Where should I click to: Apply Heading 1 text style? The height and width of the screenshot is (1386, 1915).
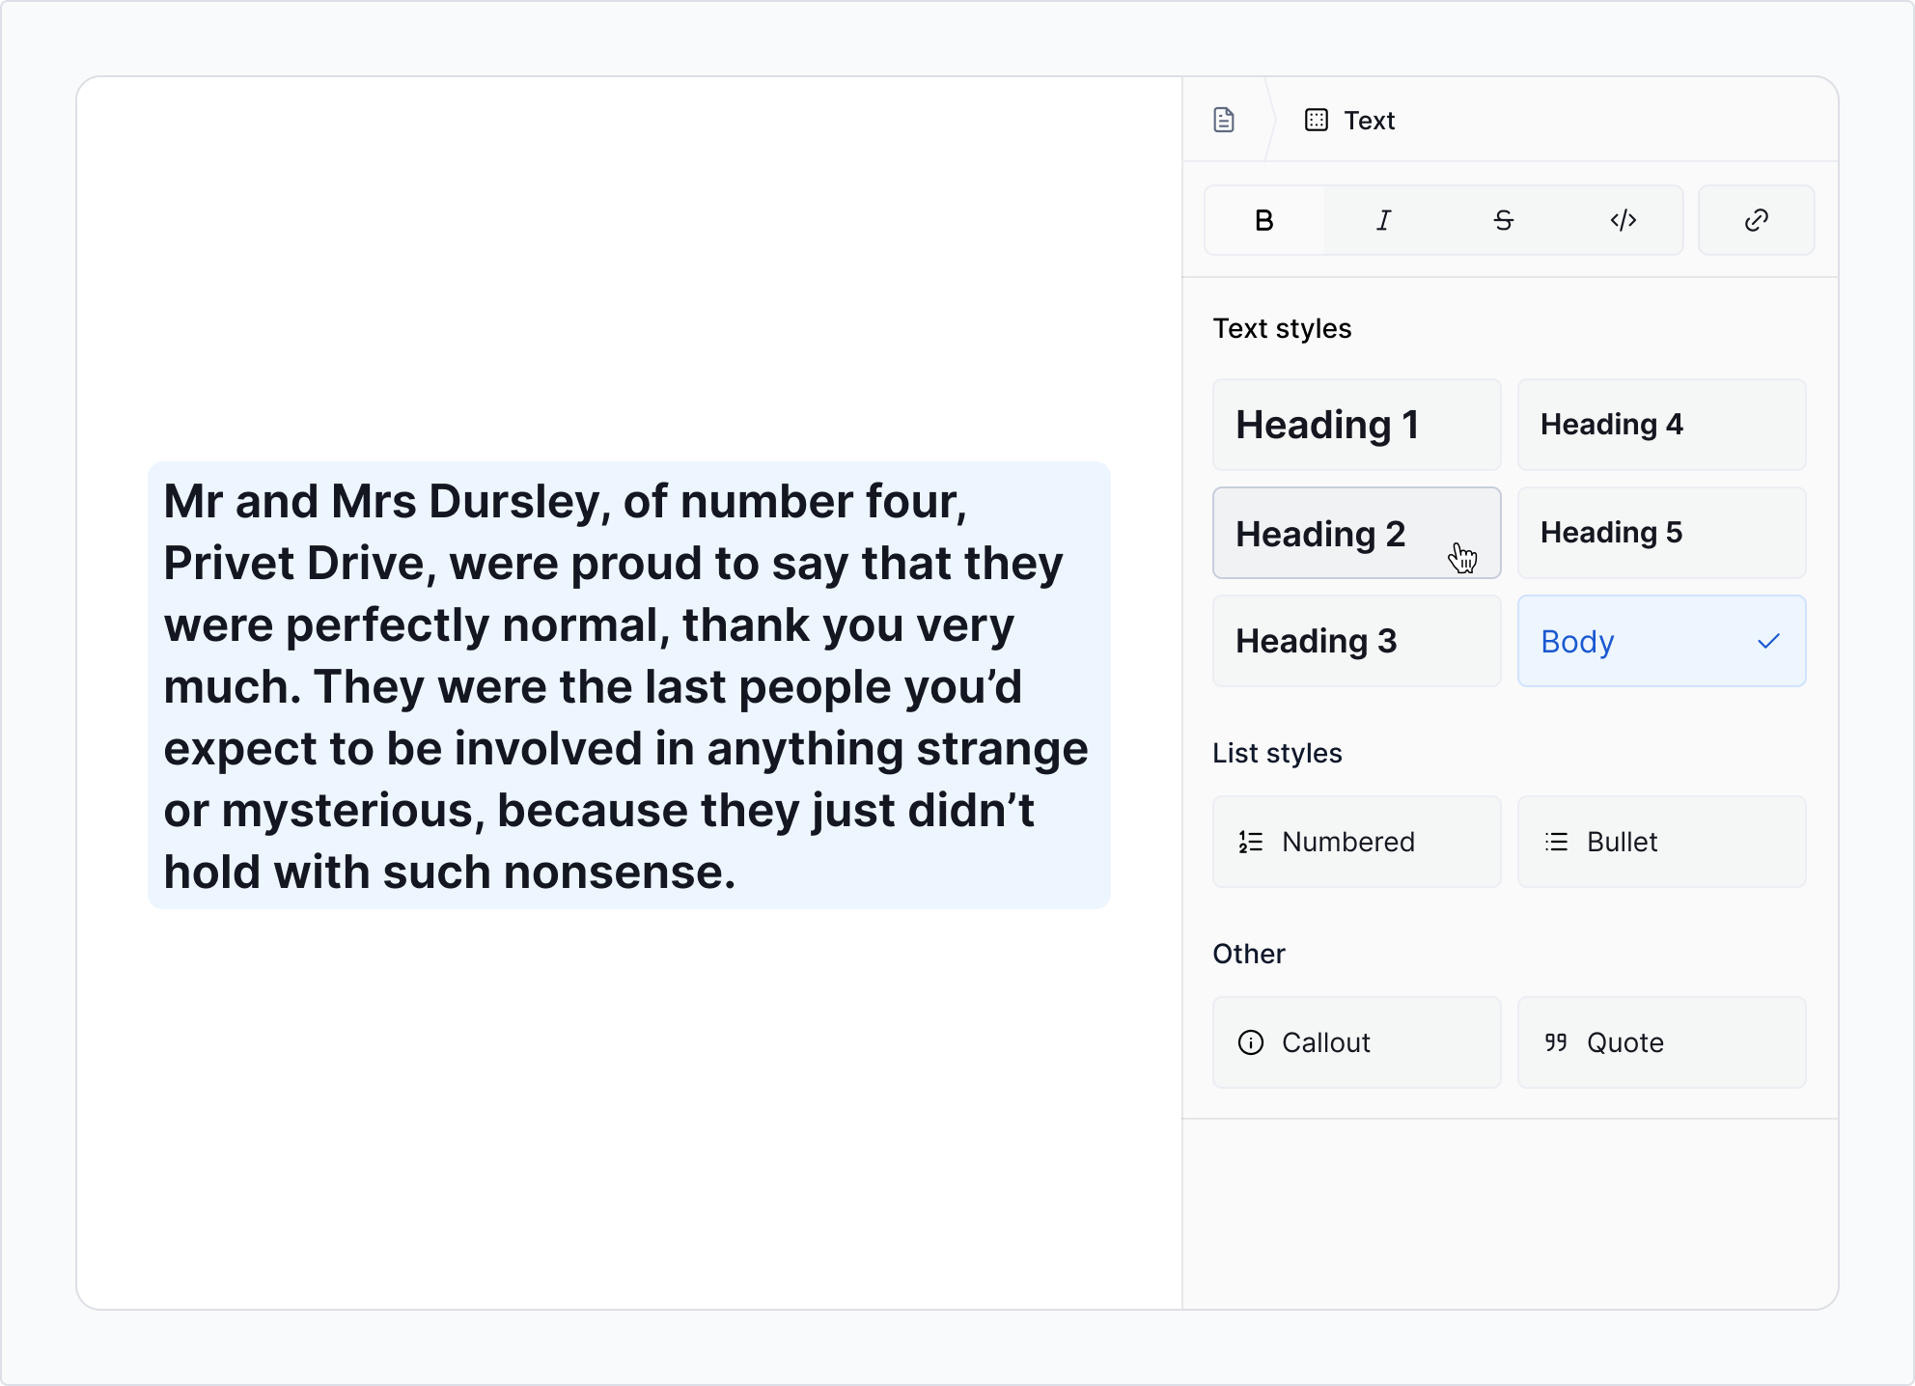[x=1355, y=425]
